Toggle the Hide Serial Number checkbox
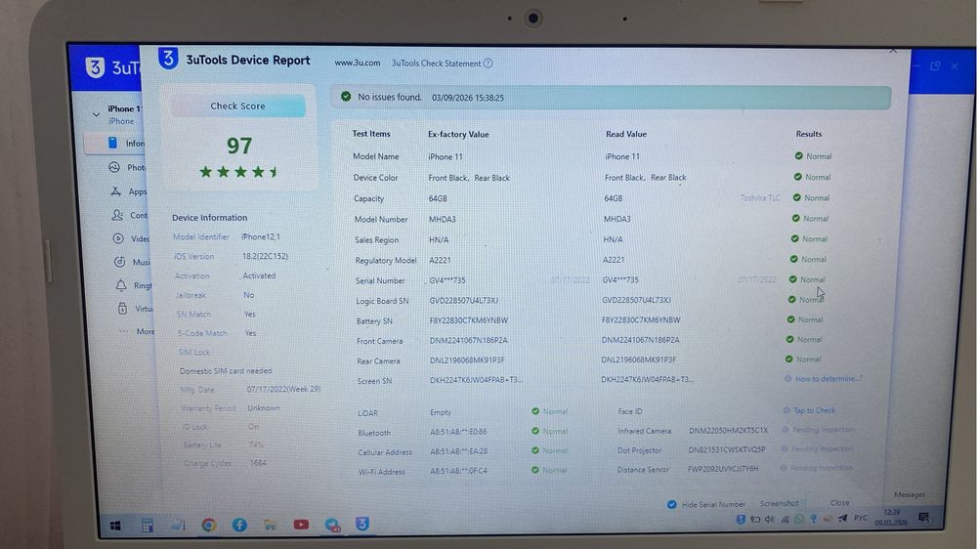Image resolution: width=977 pixels, height=549 pixels. pos(672,505)
